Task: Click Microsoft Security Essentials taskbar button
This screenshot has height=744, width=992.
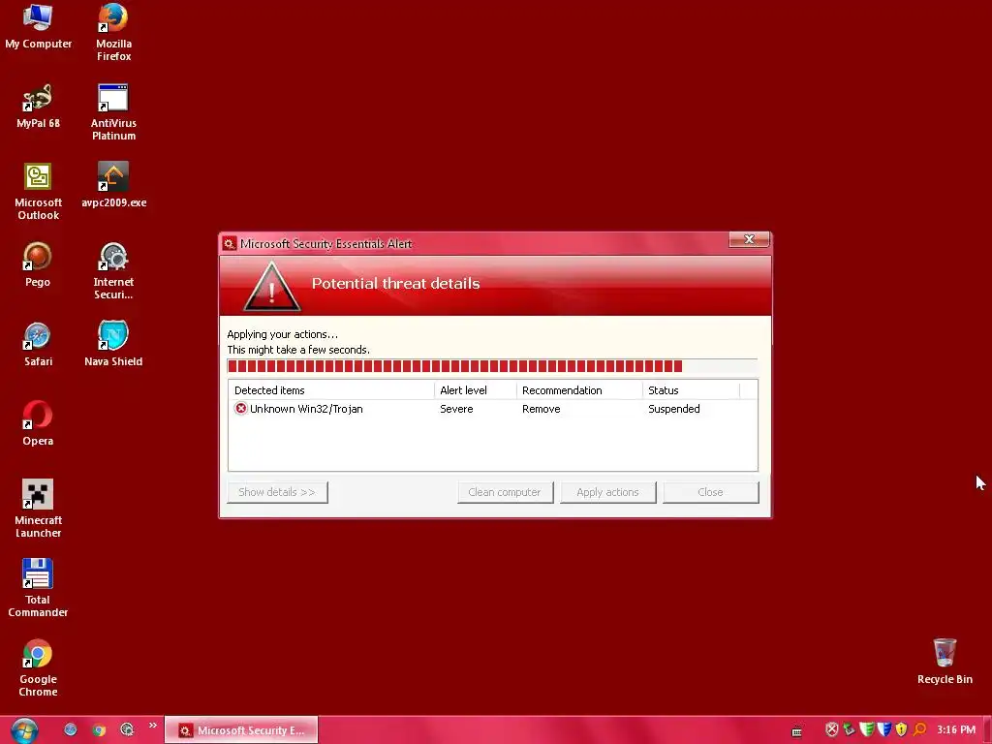Action: [241, 730]
